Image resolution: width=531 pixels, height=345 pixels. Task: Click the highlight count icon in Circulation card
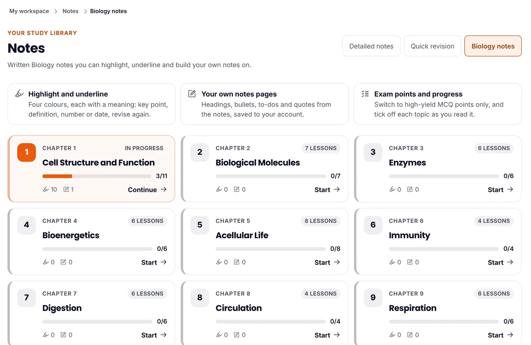219,335
